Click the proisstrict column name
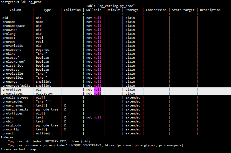The image size is (231, 153). click(13, 66)
